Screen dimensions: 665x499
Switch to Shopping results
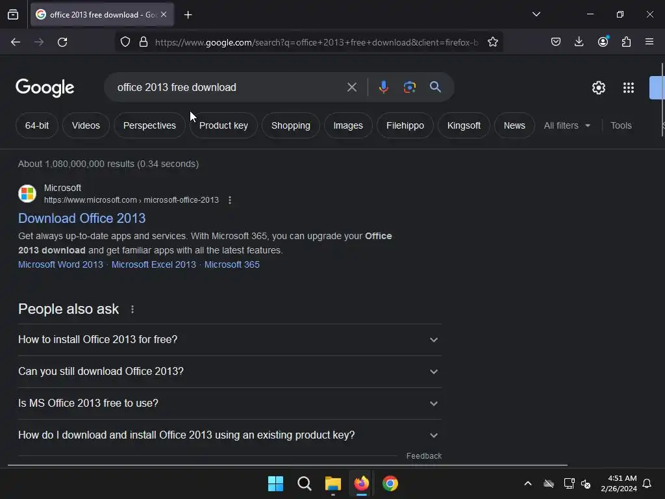click(290, 125)
